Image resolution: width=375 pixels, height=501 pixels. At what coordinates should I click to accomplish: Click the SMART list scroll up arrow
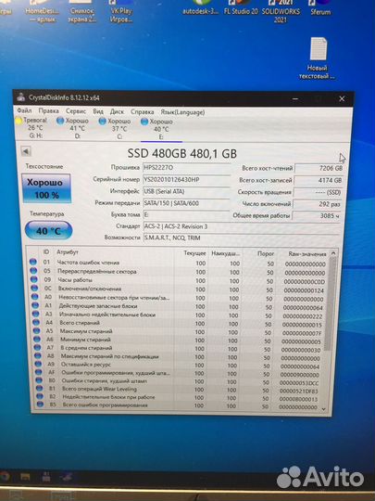click(x=333, y=253)
